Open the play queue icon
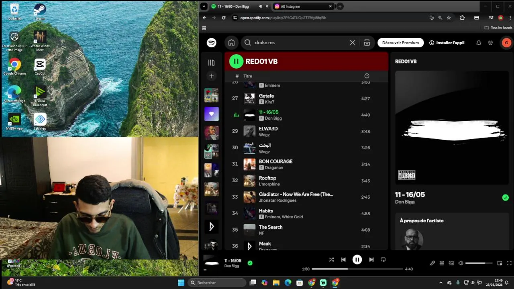This screenshot has width=514, height=289. click(442, 263)
